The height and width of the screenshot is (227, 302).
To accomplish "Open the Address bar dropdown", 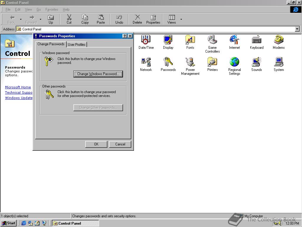I will (298, 29).
